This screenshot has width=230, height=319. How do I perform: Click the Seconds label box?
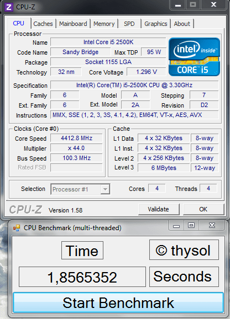184,277
